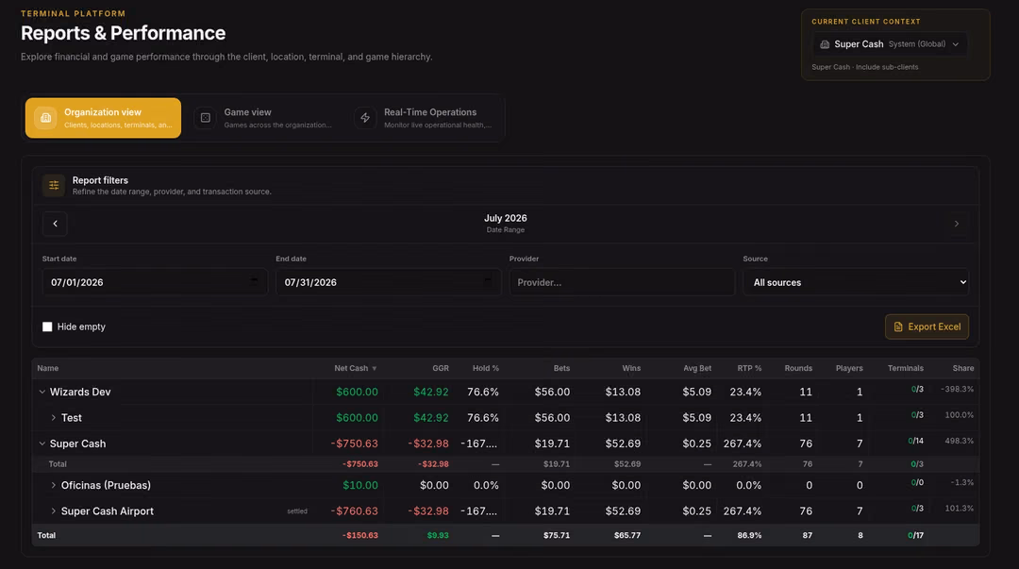Click the Game view dice icon
1019x569 pixels.
pyautogui.click(x=206, y=118)
